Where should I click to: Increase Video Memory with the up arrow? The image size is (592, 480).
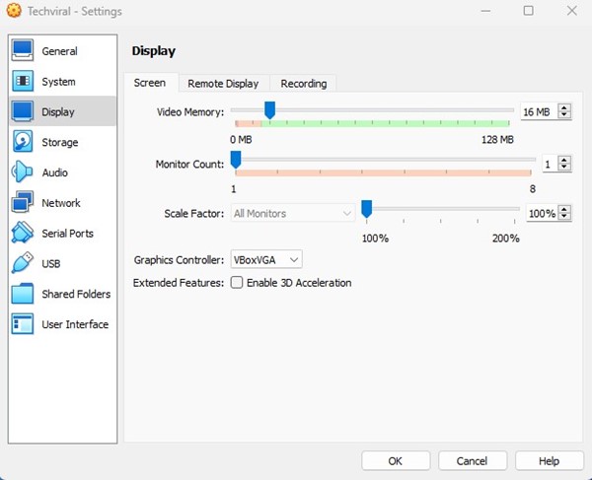pos(564,107)
